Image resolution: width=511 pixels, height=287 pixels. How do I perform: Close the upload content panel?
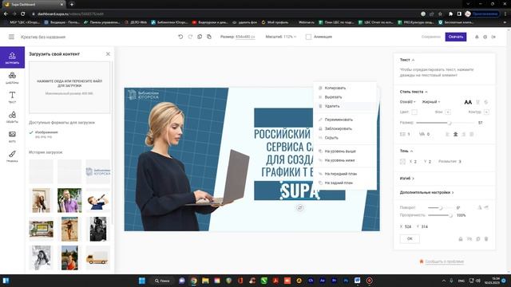coord(108,54)
